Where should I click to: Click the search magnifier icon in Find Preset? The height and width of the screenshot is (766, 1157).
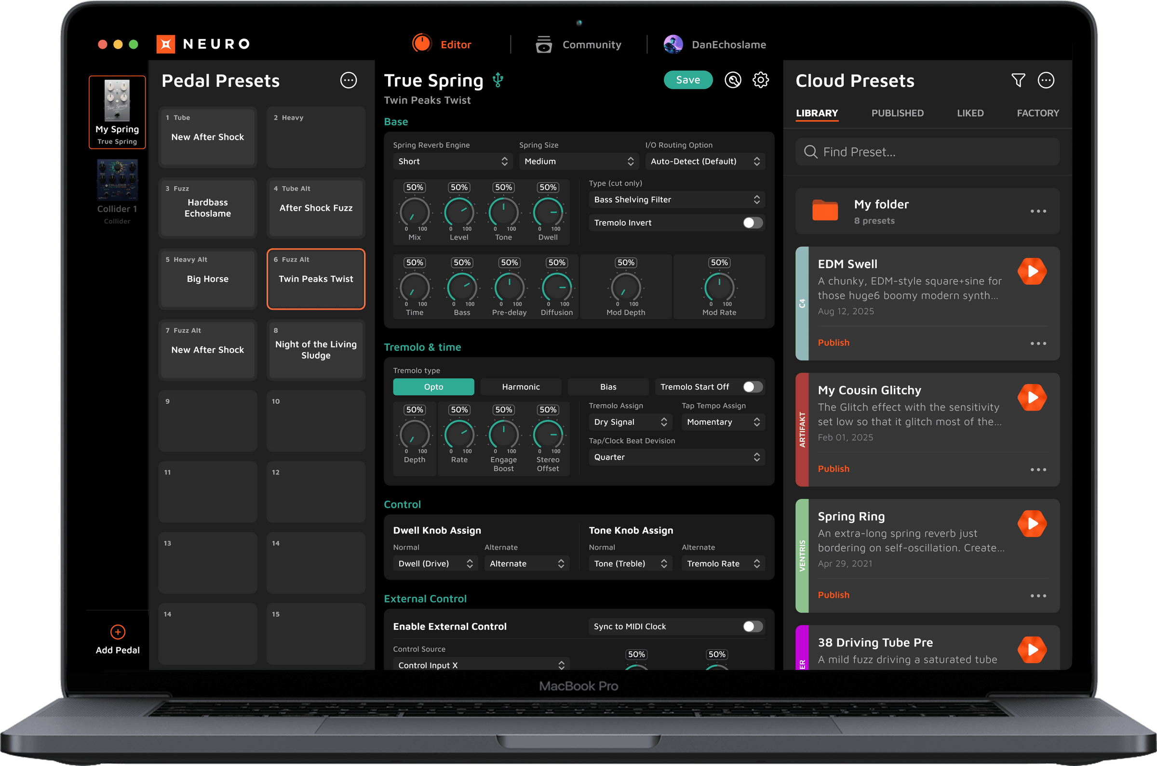click(x=810, y=152)
